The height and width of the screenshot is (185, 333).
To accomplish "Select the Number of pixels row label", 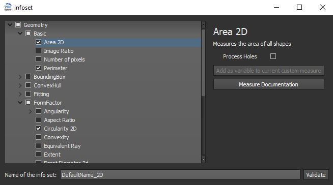I will 64,59.
